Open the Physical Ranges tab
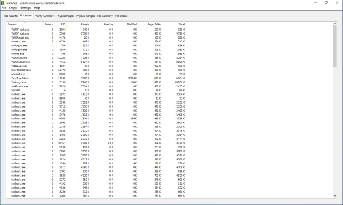343x205 pixels. point(85,16)
